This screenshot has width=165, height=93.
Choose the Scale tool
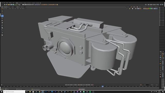click(2, 20)
